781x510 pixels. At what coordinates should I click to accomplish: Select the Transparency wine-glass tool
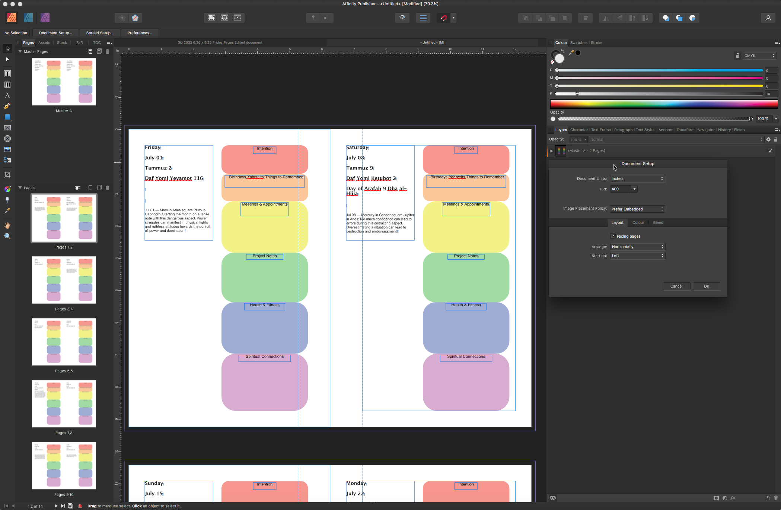tap(7, 200)
